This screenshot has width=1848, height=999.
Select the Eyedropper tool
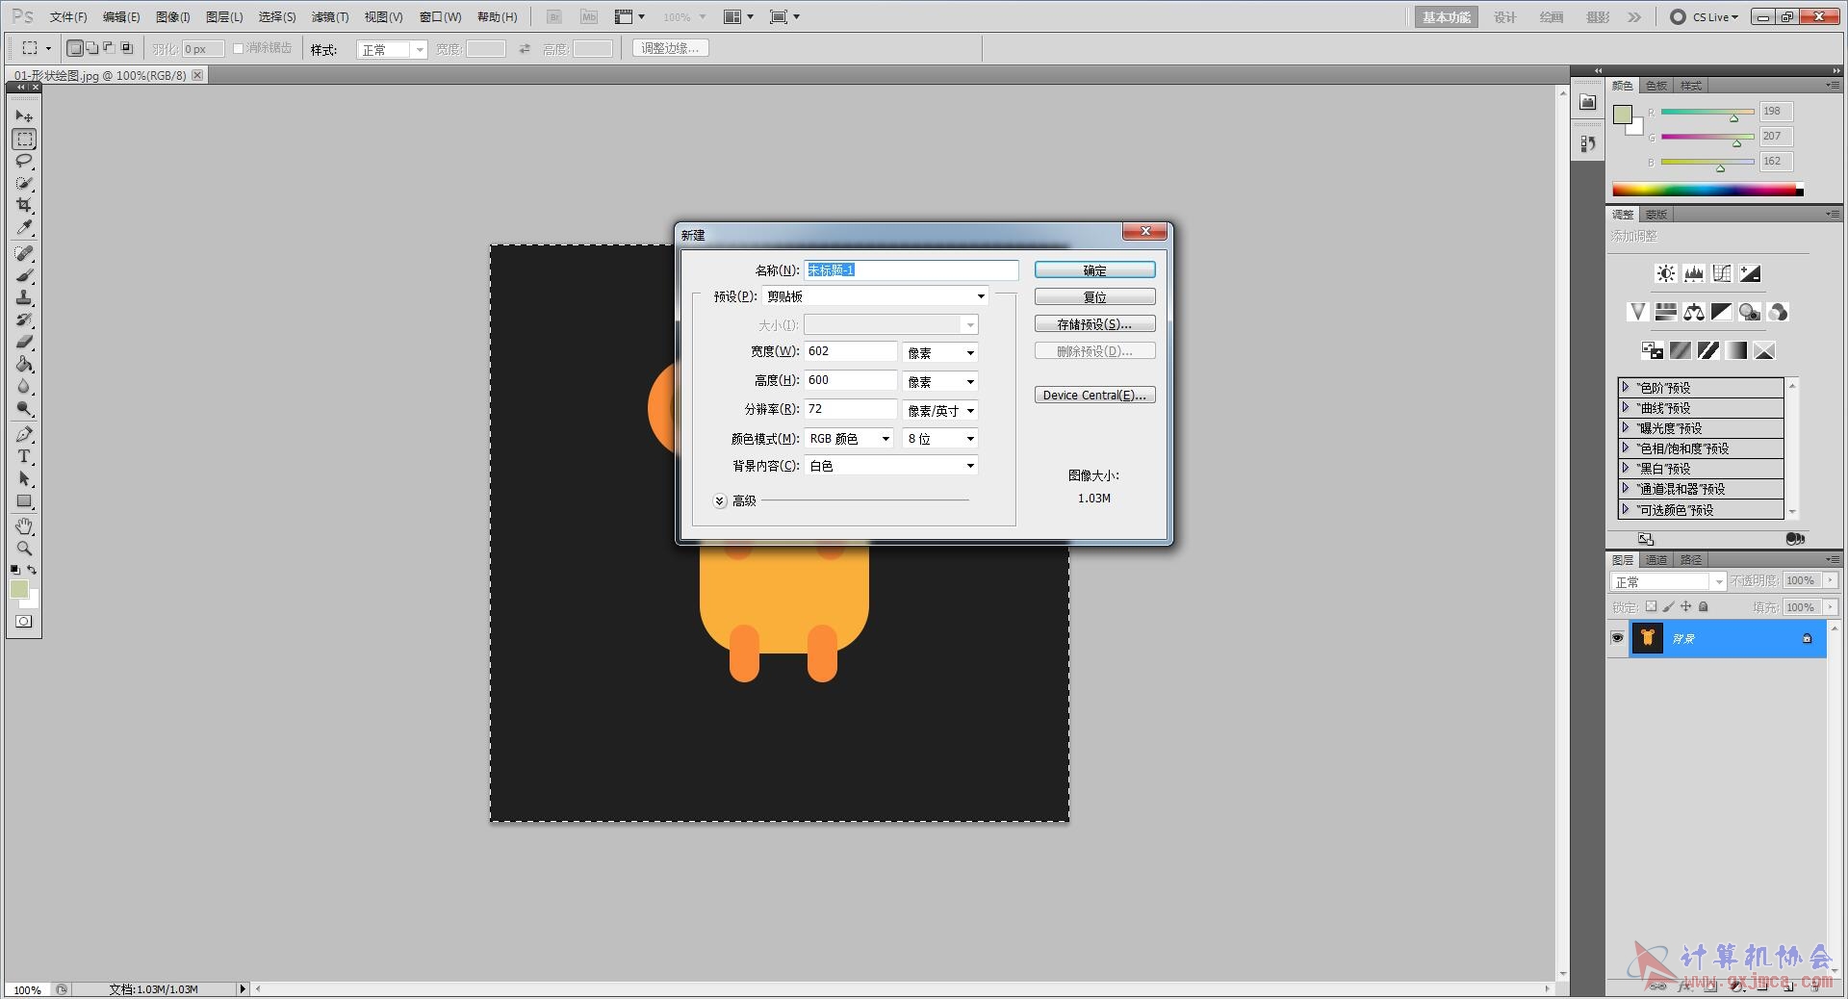tap(24, 228)
